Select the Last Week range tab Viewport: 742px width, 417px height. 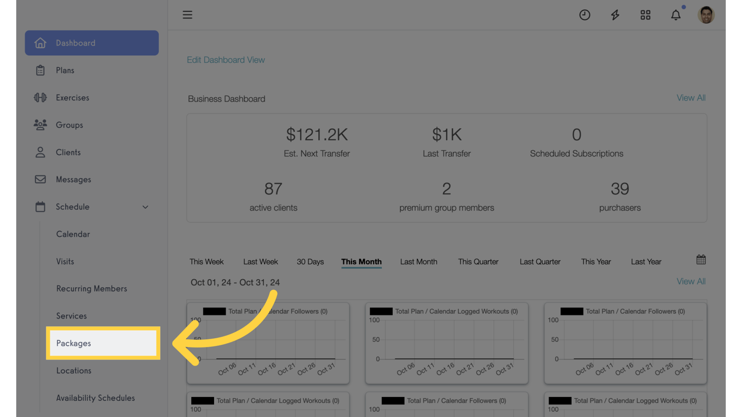tap(261, 262)
